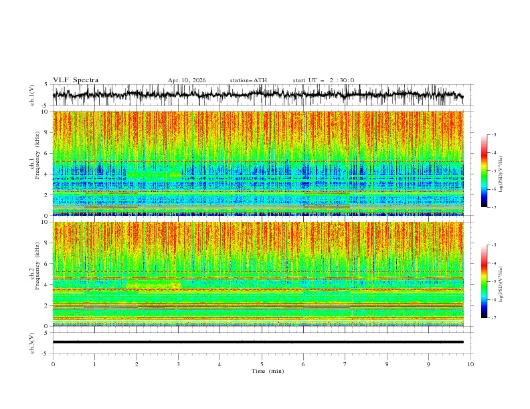Viewport: 530px width, 409px height.
Task: Click the ch.2 spectrogram panel
Action: coord(258,274)
